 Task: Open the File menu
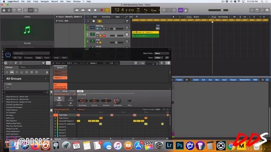(x=23, y=1)
